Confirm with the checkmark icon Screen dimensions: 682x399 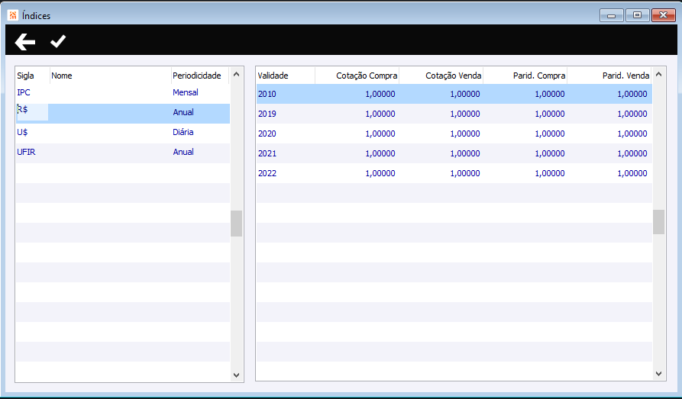click(58, 41)
